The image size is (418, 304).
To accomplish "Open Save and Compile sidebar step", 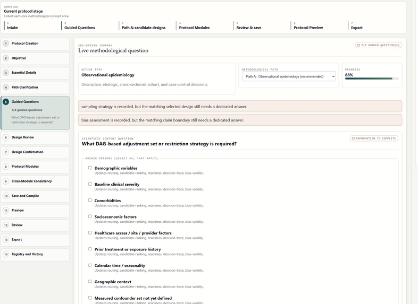I will pos(35,196).
